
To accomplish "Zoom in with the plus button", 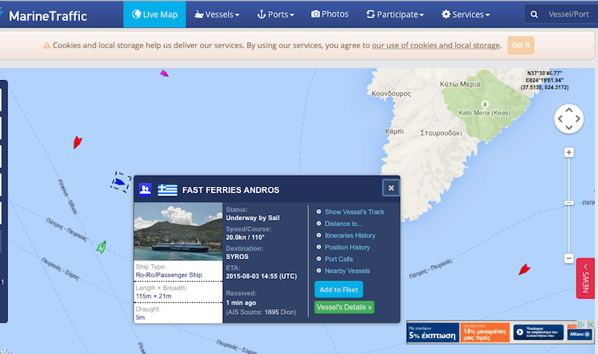I will [569, 152].
